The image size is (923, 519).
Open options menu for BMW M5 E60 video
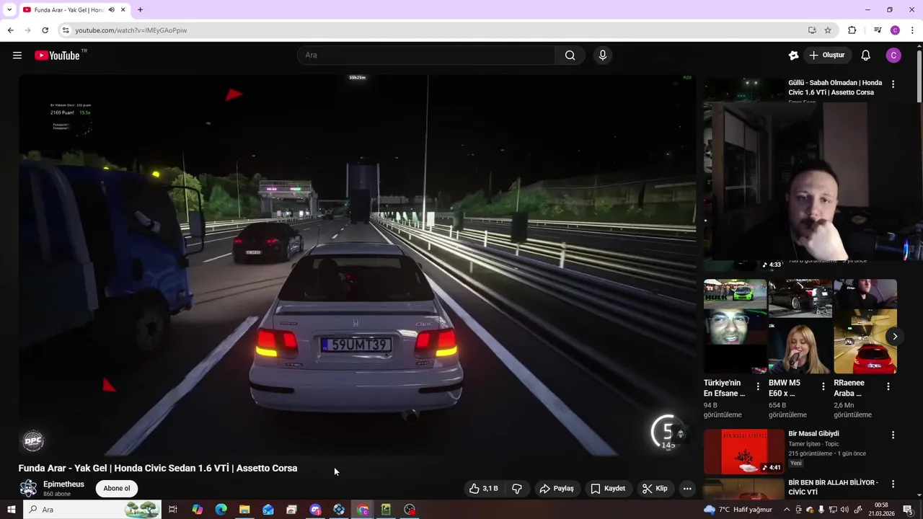tap(823, 386)
